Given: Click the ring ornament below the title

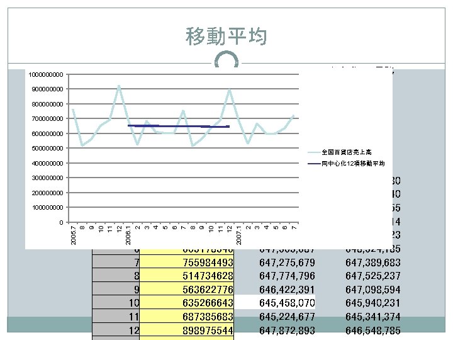Looking at the screenshot, I should coord(226,60).
